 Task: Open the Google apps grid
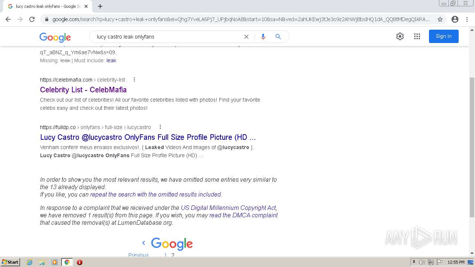point(417,36)
